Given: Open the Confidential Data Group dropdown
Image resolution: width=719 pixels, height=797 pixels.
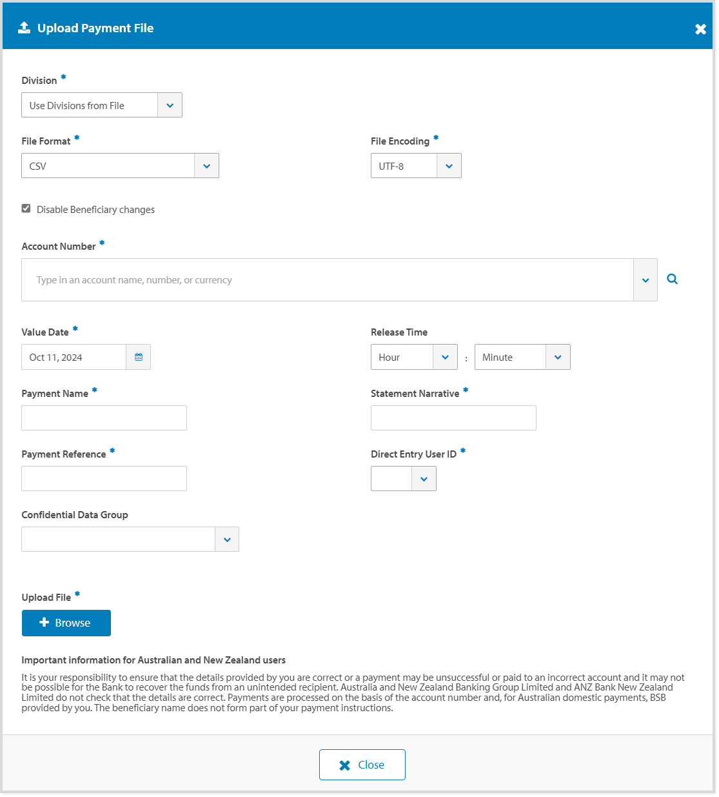Looking at the screenshot, I should 226,539.
